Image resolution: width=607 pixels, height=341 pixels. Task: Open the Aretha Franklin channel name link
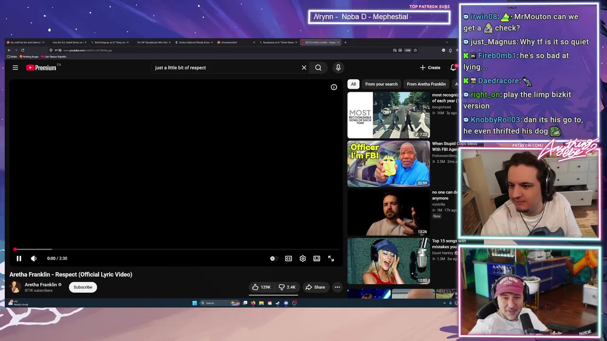coord(41,285)
